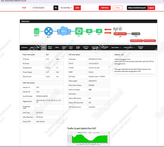Click the browser address bar URL
164x147 pixels.
[13, 1]
